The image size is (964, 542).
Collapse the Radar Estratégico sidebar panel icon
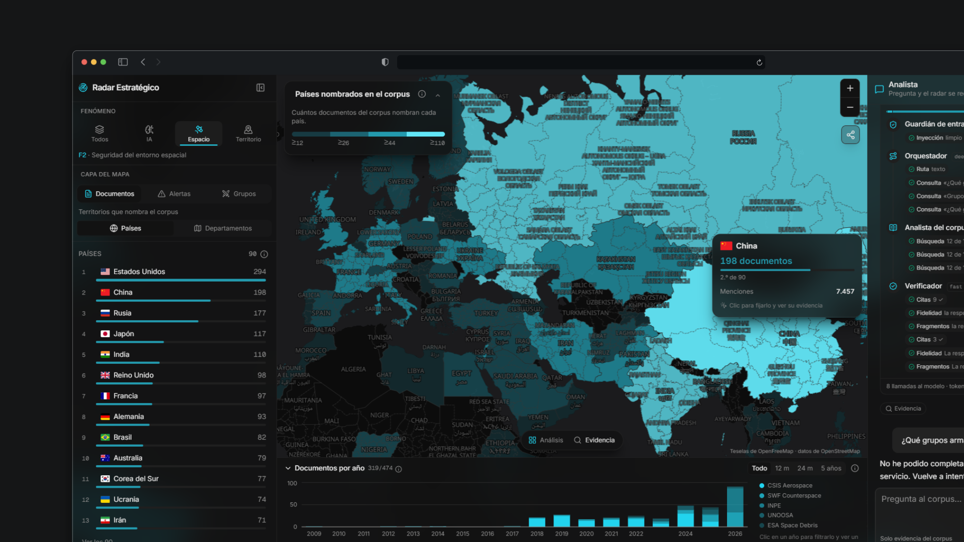261,88
